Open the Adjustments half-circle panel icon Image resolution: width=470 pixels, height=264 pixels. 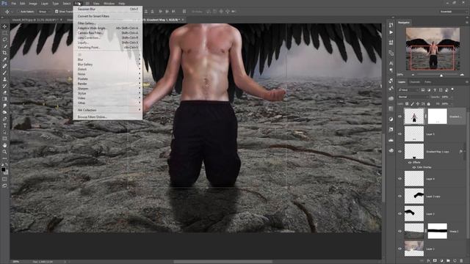391,119
